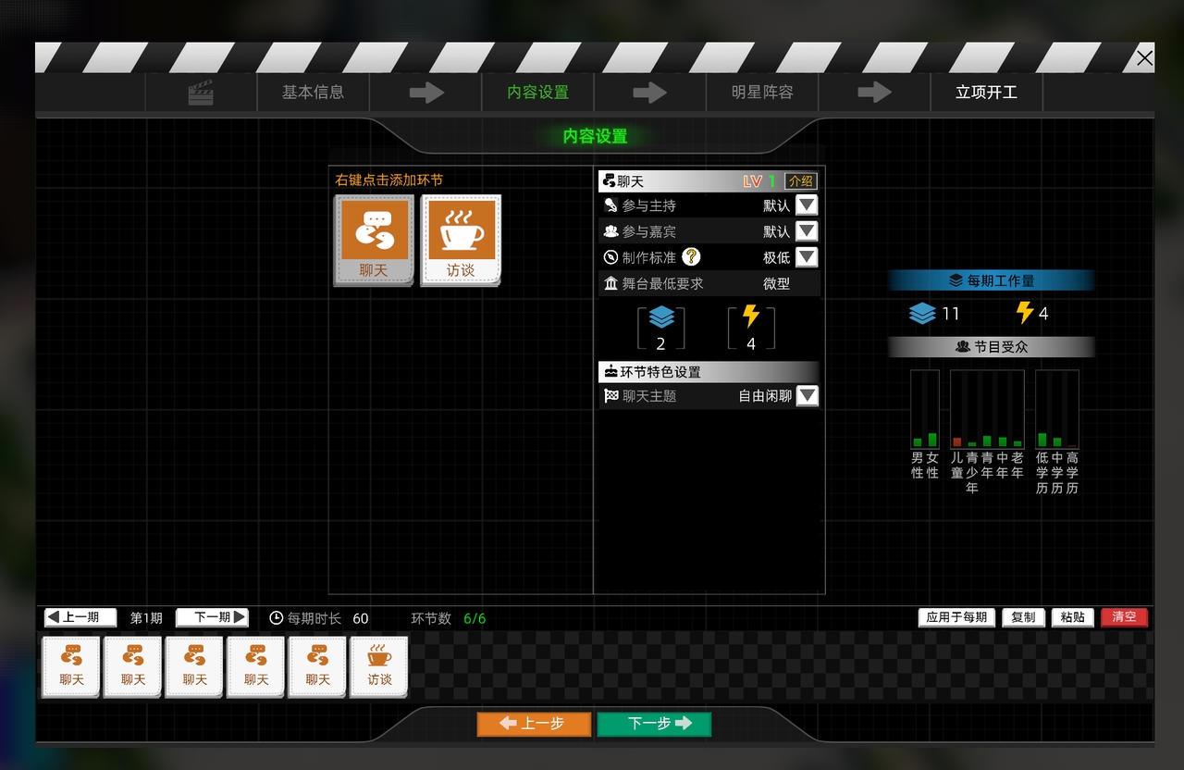This screenshot has width=1184, height=770.
Task: Click the 应用于每期 button
Action: (956, 617)
